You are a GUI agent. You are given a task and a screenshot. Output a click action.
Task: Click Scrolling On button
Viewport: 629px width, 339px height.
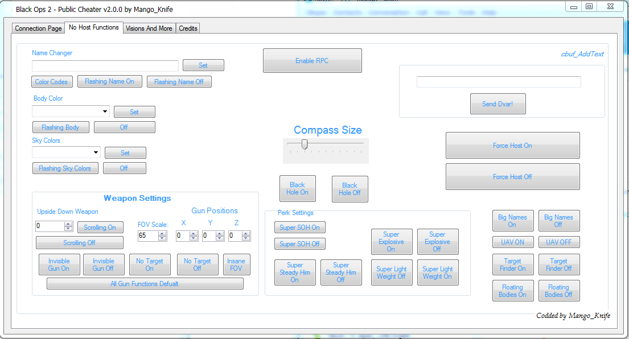[x=100, y=227]
